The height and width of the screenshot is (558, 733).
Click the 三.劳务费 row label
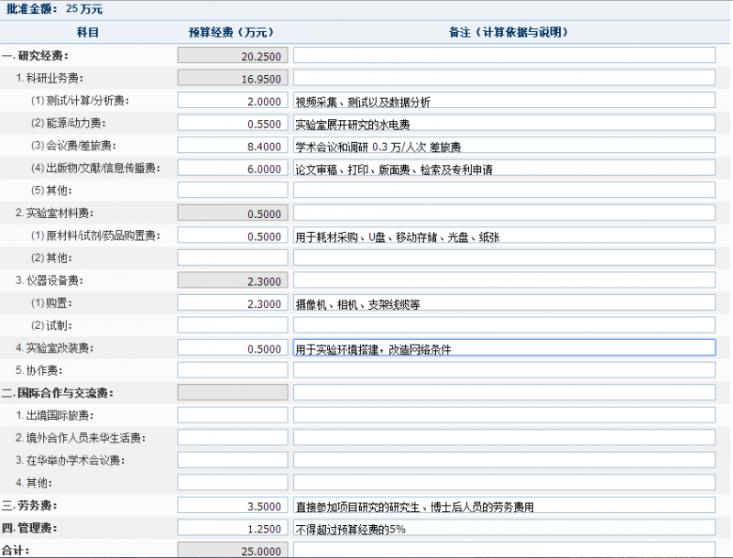tap(29, 506)
